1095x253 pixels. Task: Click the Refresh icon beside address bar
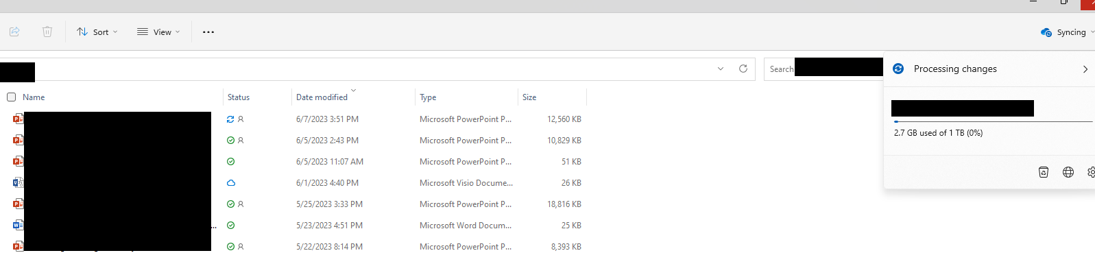click(743, 69)
